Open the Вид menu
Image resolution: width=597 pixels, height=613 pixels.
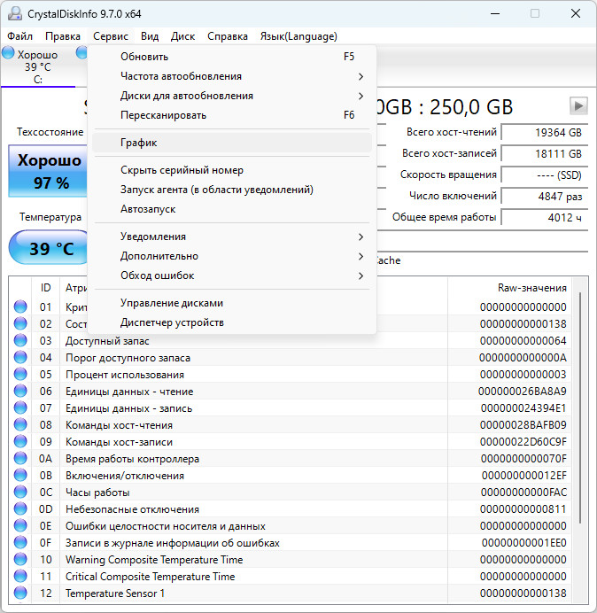150,36
